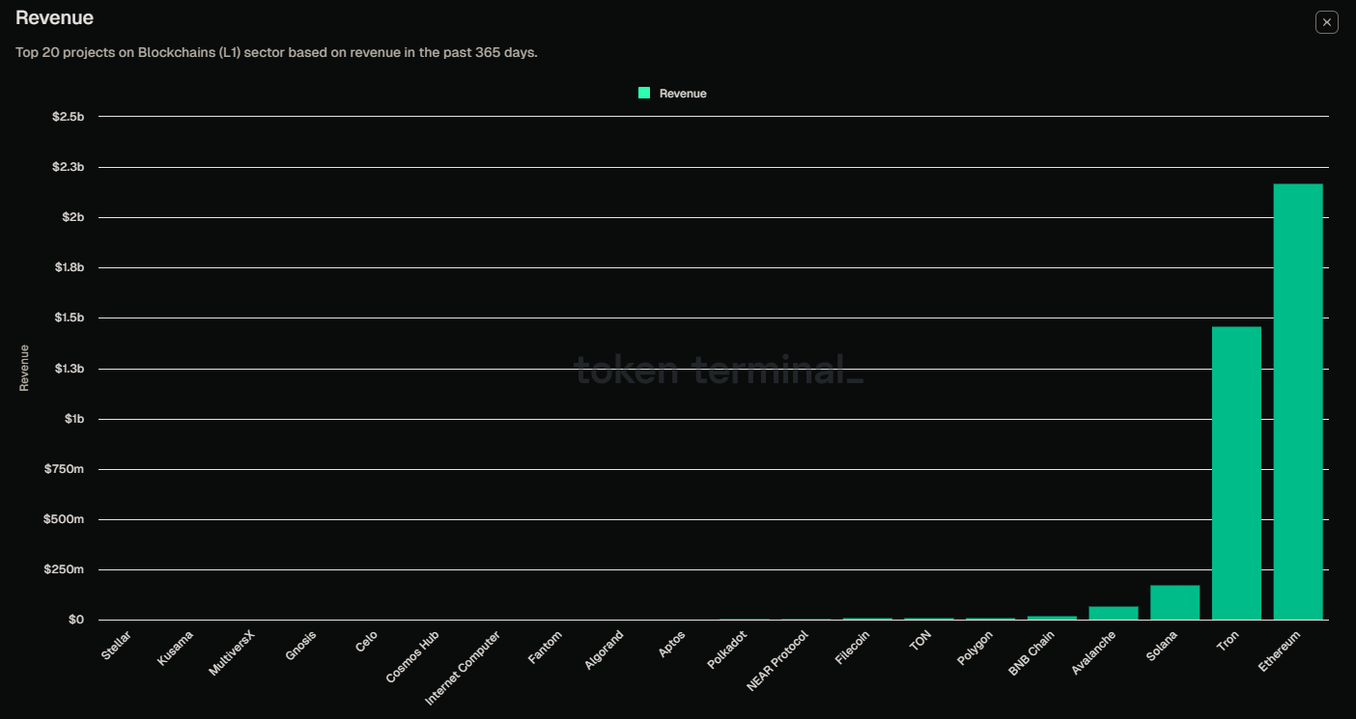
Task: Click the Internet Computer axis label
Action: (463, 667)
